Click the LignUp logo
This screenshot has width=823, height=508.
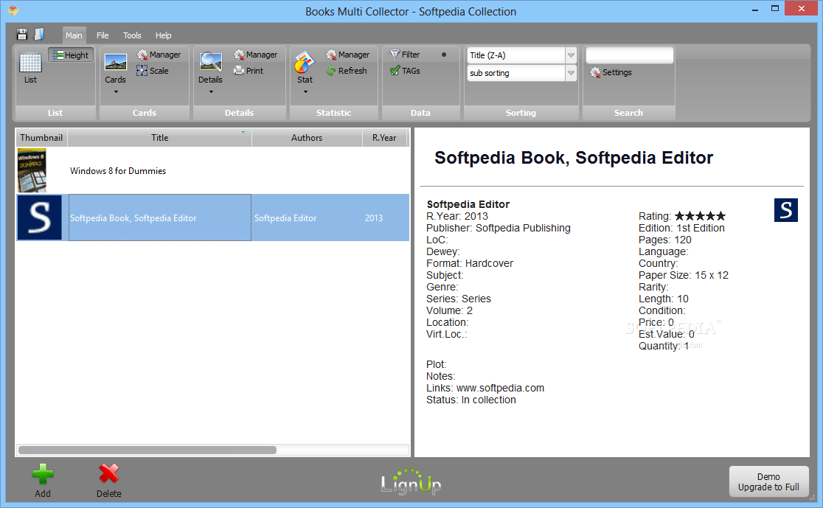[x=411, y=481]
